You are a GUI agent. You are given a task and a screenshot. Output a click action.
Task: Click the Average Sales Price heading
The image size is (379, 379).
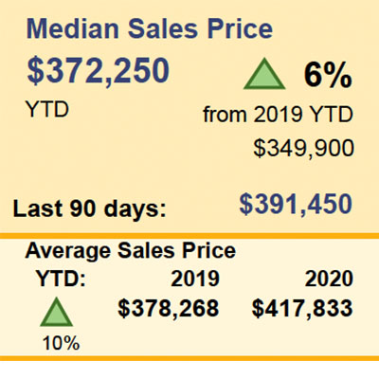point(131,250)
